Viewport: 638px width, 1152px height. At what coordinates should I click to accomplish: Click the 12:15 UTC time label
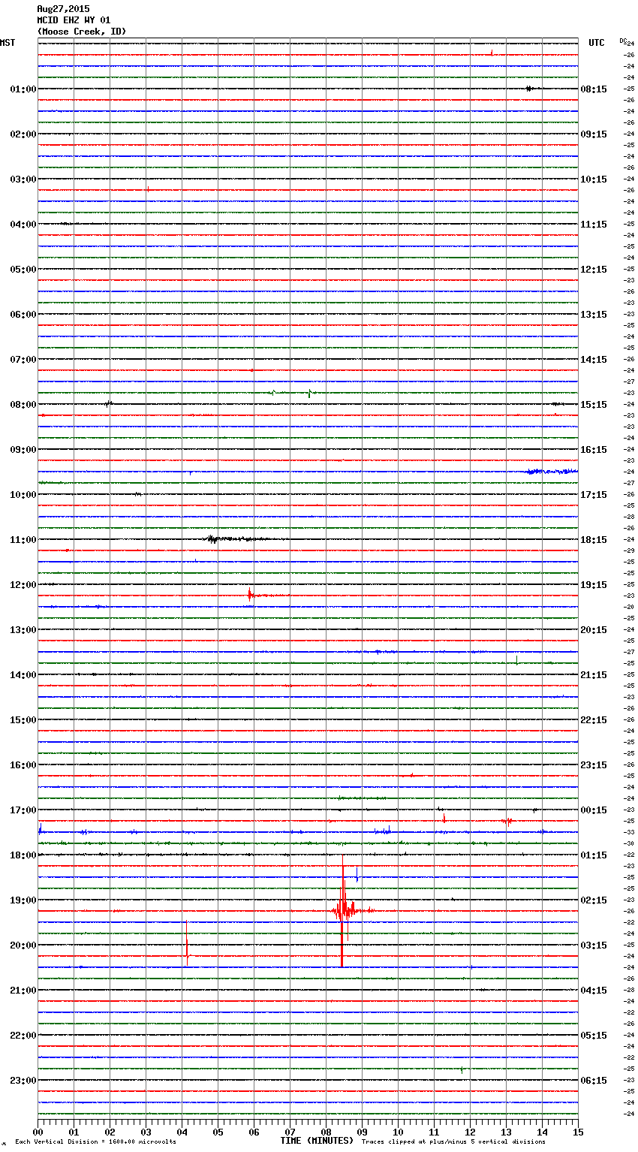pyautogui.click(x=594, y=270)
